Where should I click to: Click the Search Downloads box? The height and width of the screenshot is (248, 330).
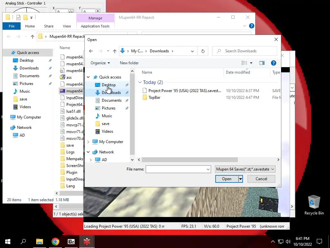(x=245, y=51)
